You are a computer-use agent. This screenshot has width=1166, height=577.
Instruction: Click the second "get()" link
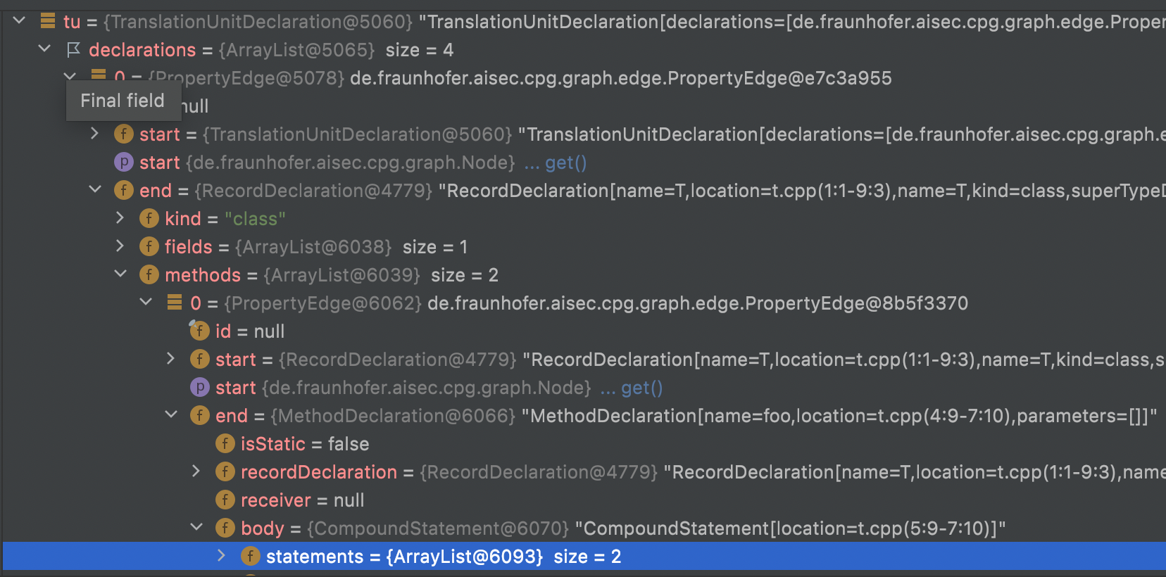(x=641, y=387)
